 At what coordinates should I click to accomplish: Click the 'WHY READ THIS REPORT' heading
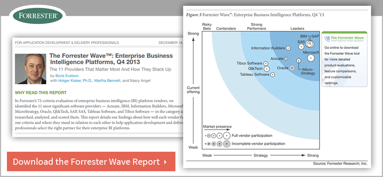41,93
